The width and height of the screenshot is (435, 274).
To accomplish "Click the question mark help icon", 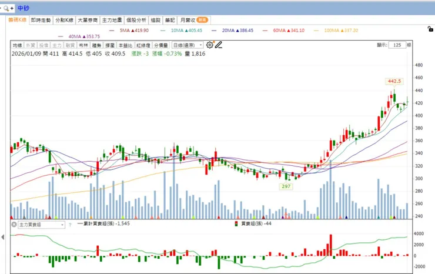I will pos(70,225).
